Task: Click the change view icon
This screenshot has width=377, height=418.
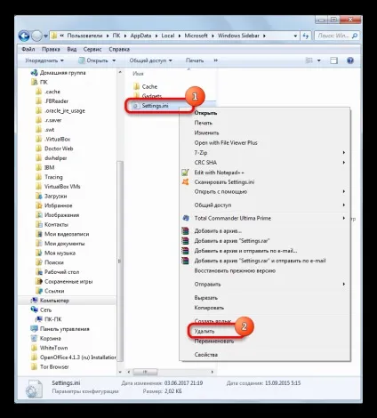Action: tap(309, 60)
